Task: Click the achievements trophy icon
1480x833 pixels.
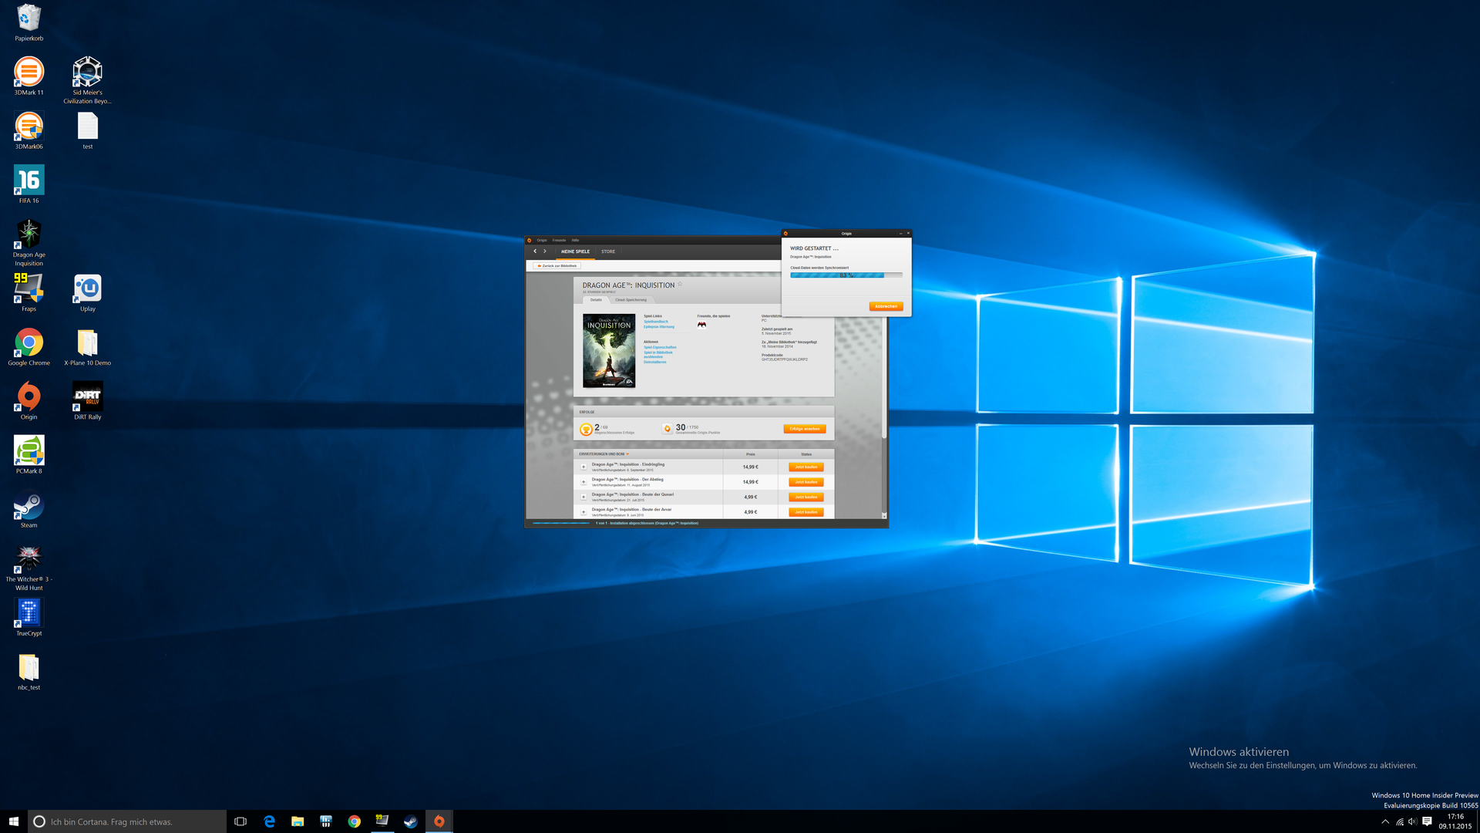Action: (x=586, y=430)
